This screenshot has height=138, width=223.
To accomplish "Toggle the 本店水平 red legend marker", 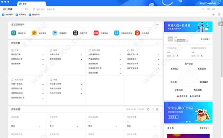I will [178, 96].
